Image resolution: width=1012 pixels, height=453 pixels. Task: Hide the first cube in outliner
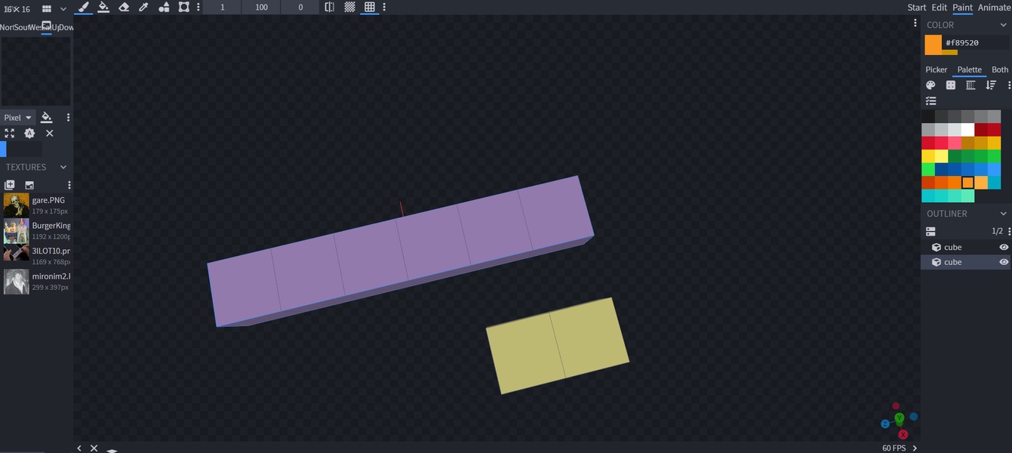click(x=1004, y=247)
